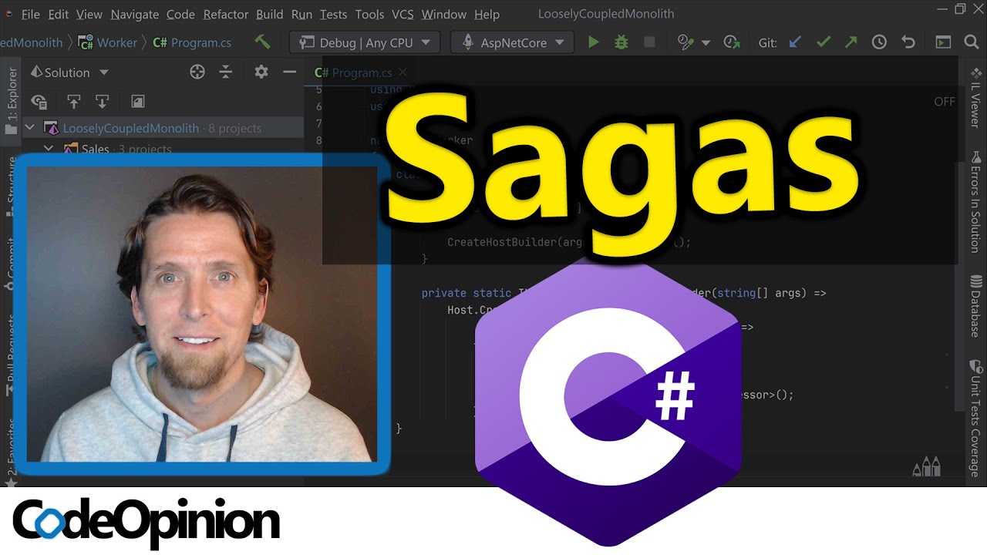Open the View menu

[89, 14]
